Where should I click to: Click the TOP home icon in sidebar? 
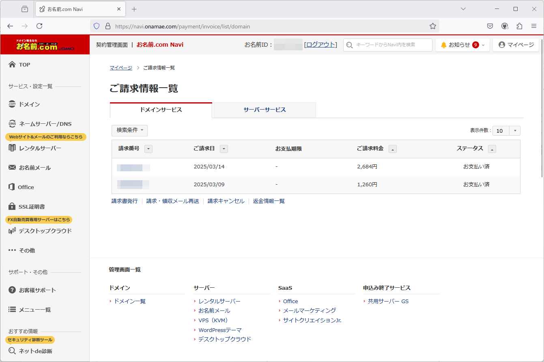pos(12,65)
